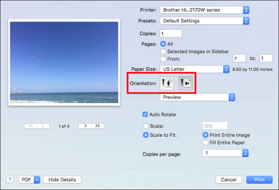Open the PDF dropdown arrow
The image size is (279, 190).
coord(37,180)
